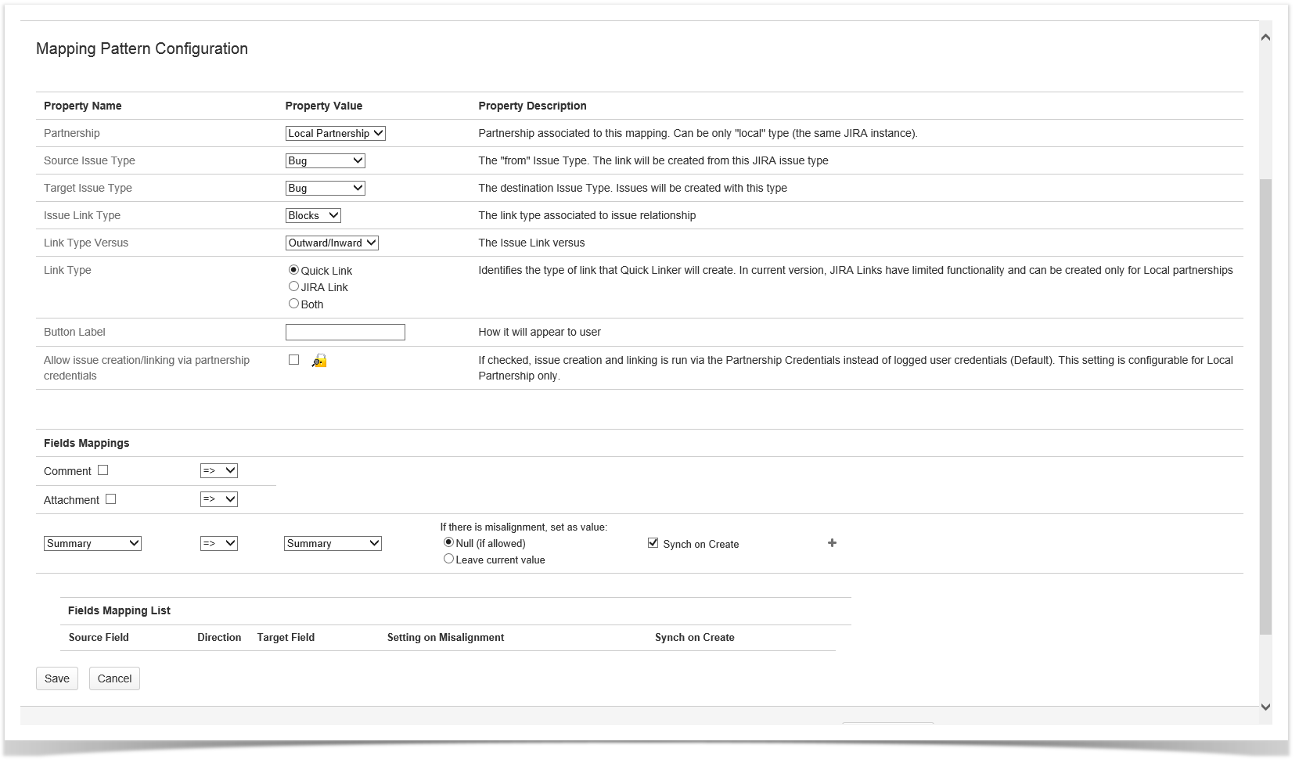
Task: Click the Button Label text field
Action: [345, 333]
